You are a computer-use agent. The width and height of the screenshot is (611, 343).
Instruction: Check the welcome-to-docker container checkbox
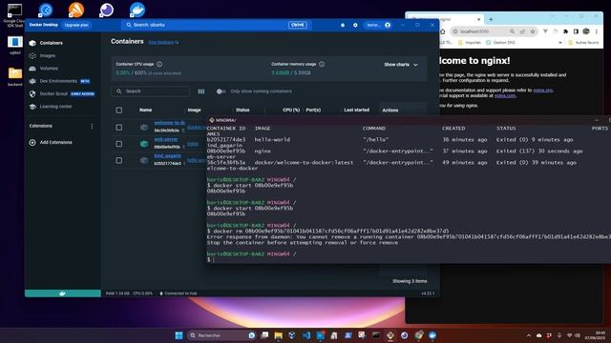click(118, 128)
